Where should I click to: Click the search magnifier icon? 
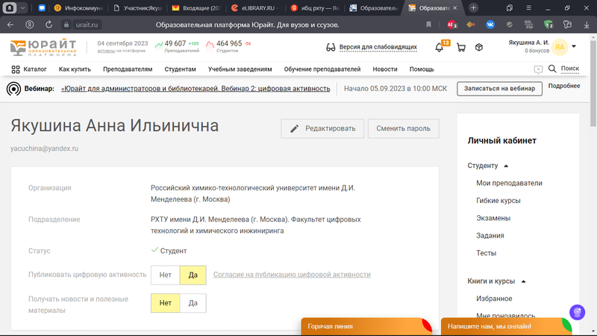tap(552, 69)
